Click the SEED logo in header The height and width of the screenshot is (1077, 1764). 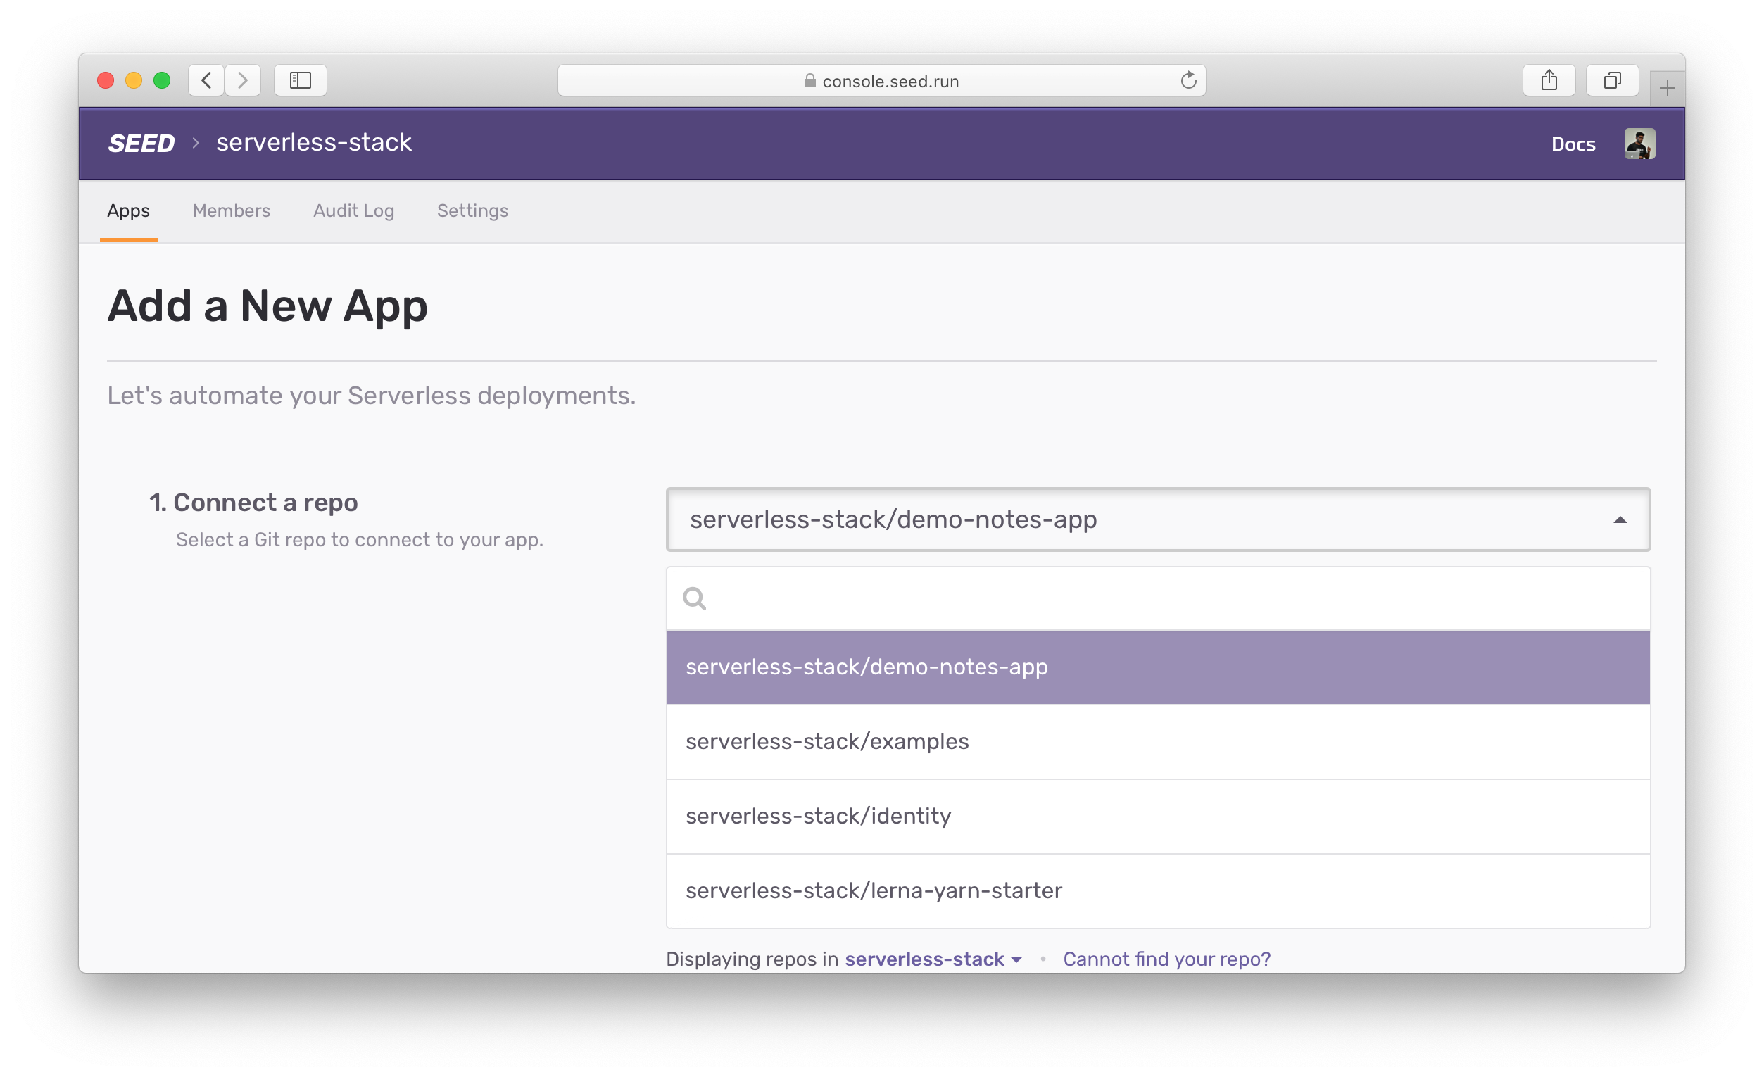click(x=141, y=143)
